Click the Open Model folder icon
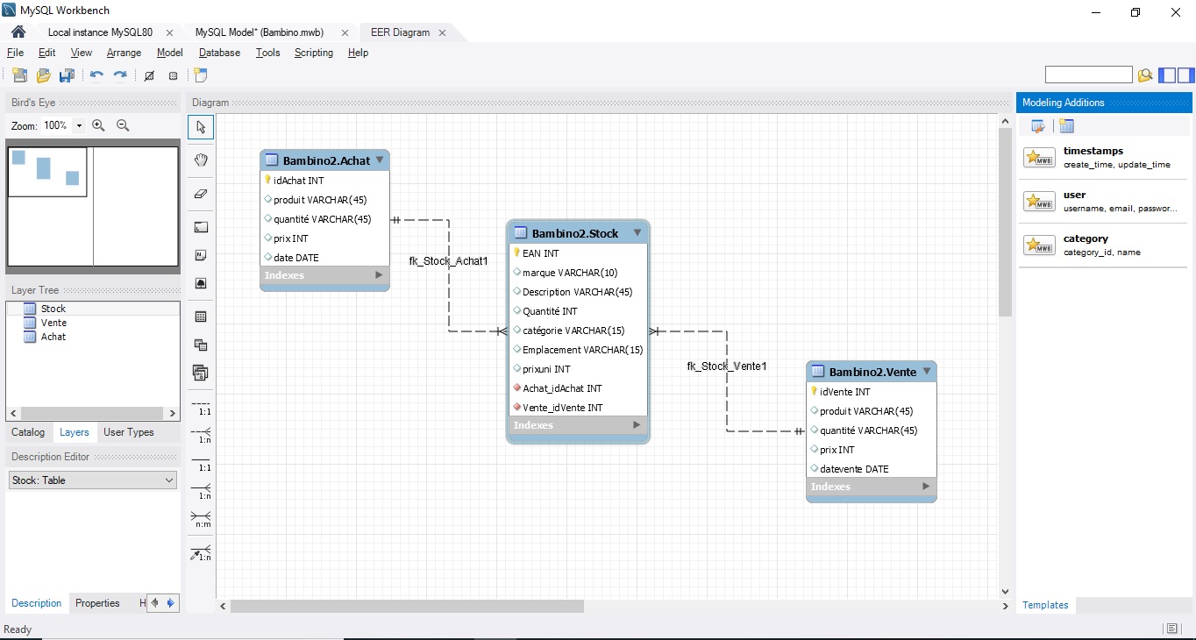1196x640 pixels. pos(43,75)
